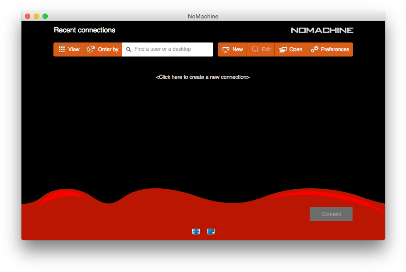This screenshot has height=272, width=406.
Task: Open the View layout options
Action: (69, 49)
